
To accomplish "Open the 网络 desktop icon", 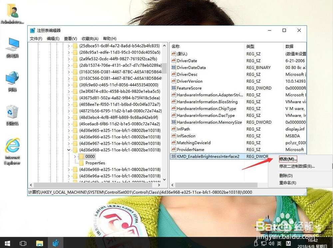I will coord(12,81).
